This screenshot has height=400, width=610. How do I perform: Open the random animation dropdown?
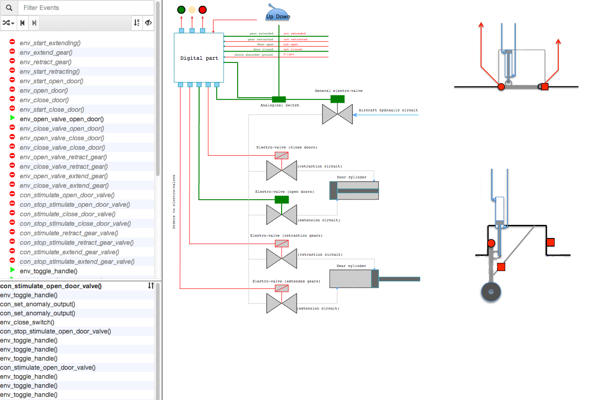(9, 23)
